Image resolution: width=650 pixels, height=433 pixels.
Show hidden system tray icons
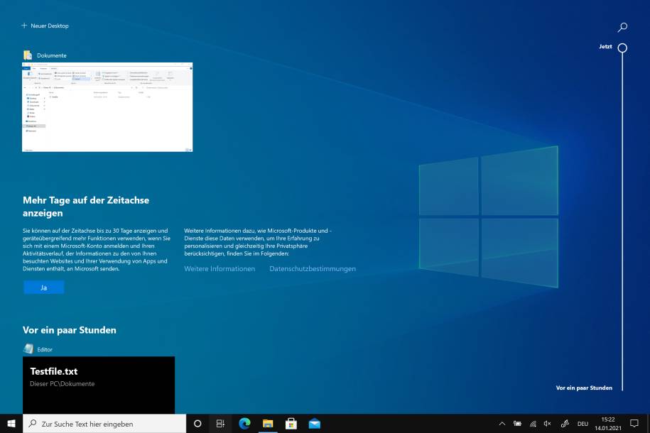(502, 424)
